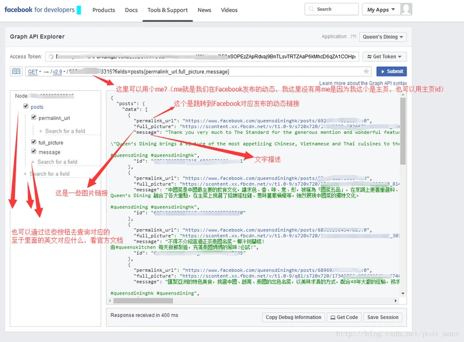Open the GET method dropdown
The image size is (464, 342).
[34, 72]
